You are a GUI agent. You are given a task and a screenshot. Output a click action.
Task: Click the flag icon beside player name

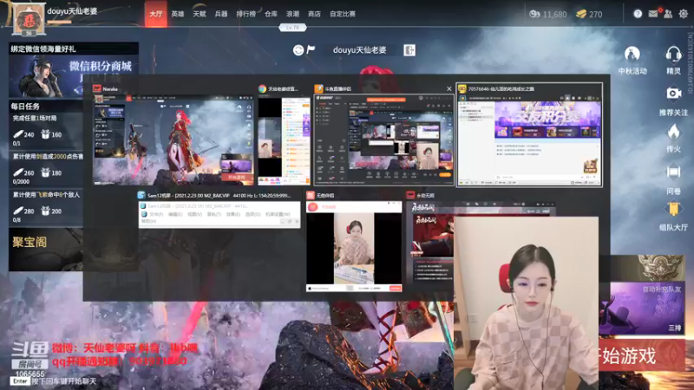311,49
